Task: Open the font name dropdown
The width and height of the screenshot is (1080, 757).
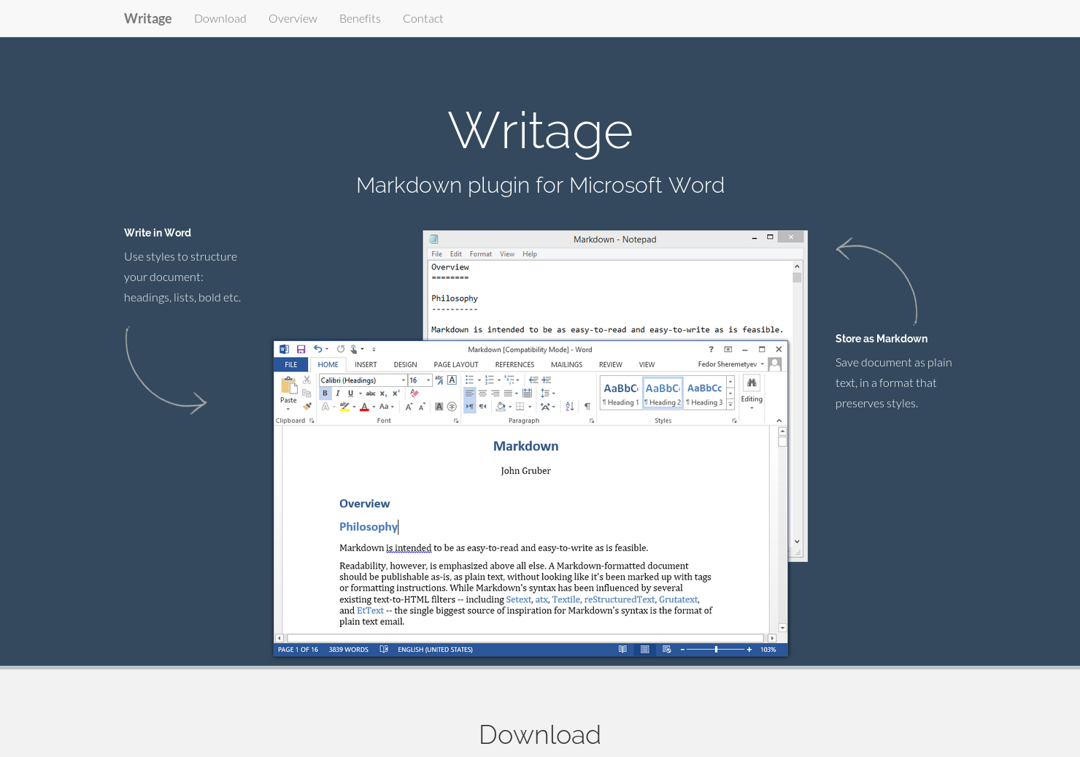Action: [403, 380]
